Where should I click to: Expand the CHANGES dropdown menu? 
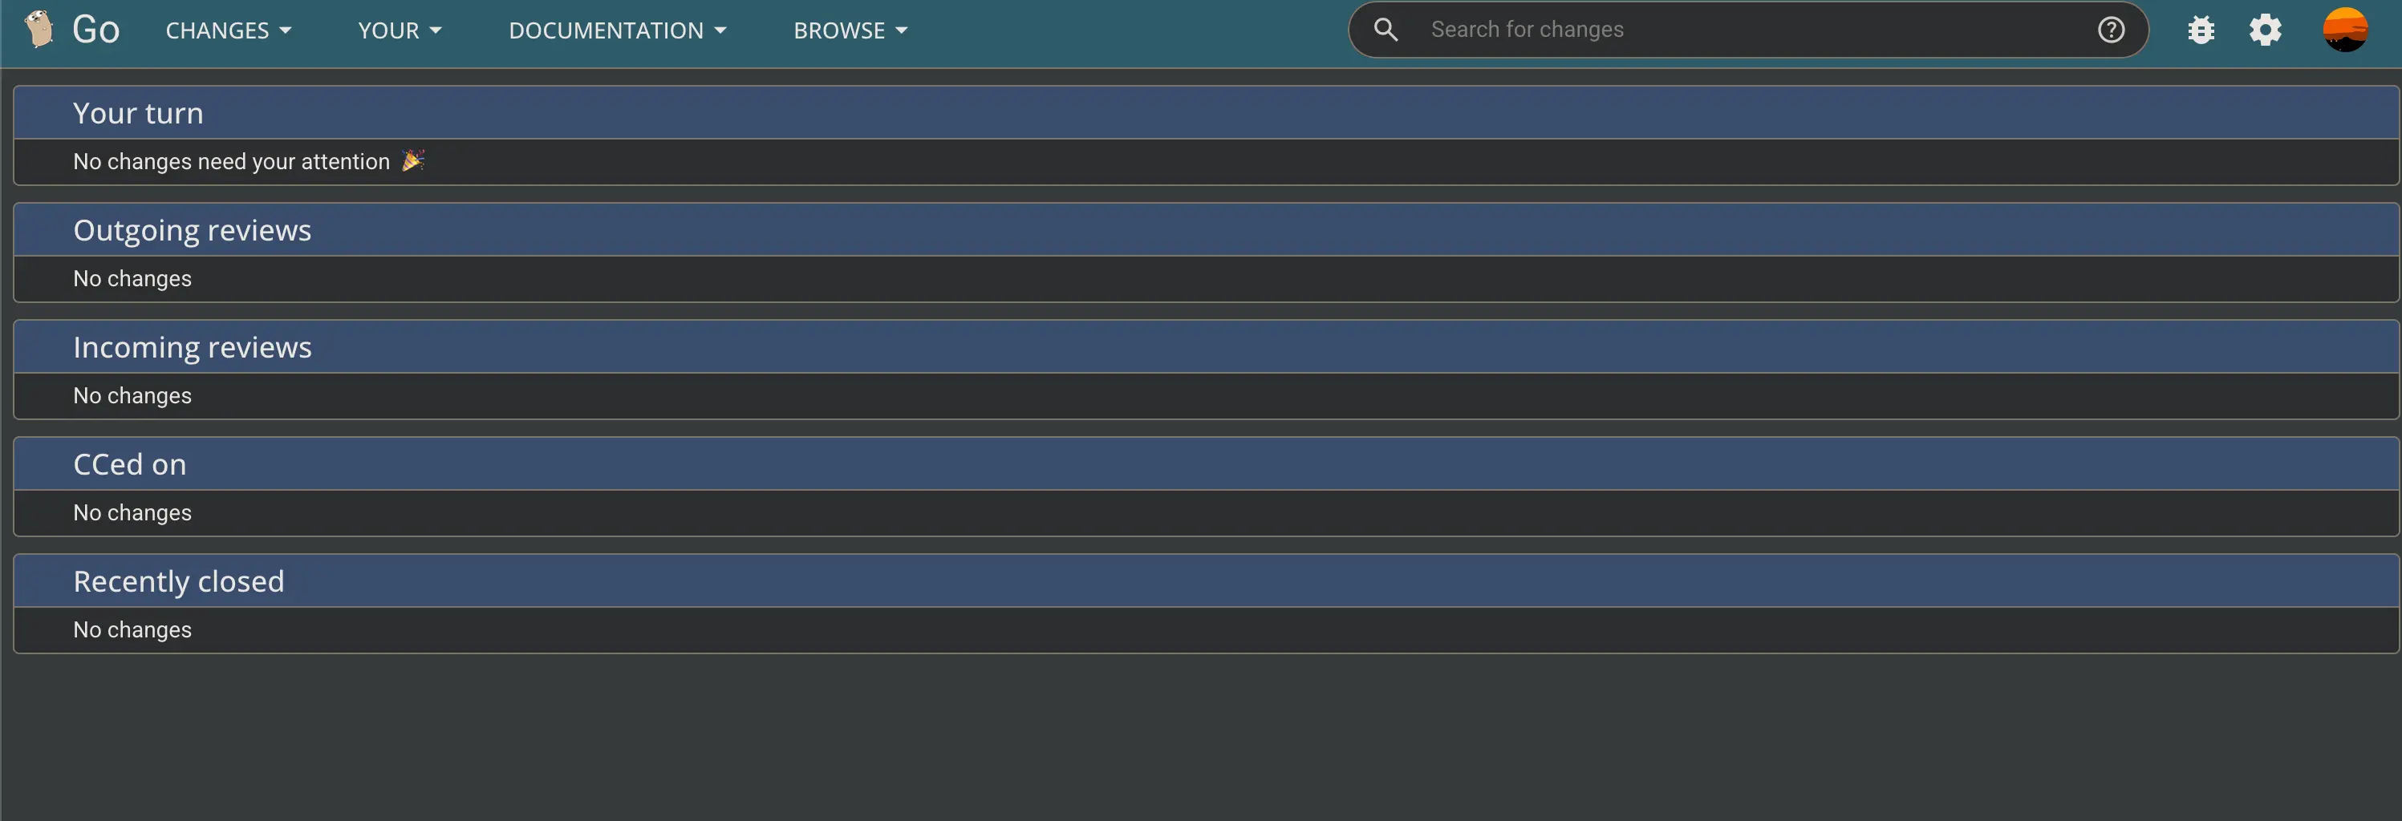click(228, 30)
